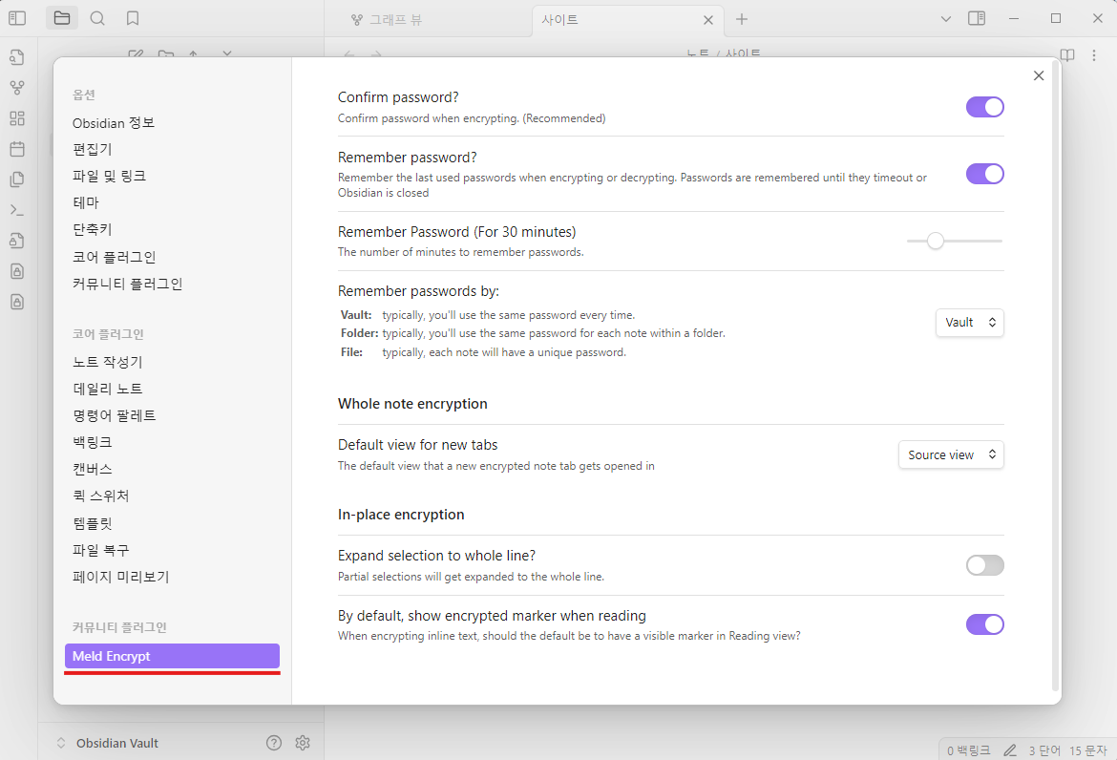Open the search magnifier icon
This screenshot has width=1117, height=760.
point(97,18)
